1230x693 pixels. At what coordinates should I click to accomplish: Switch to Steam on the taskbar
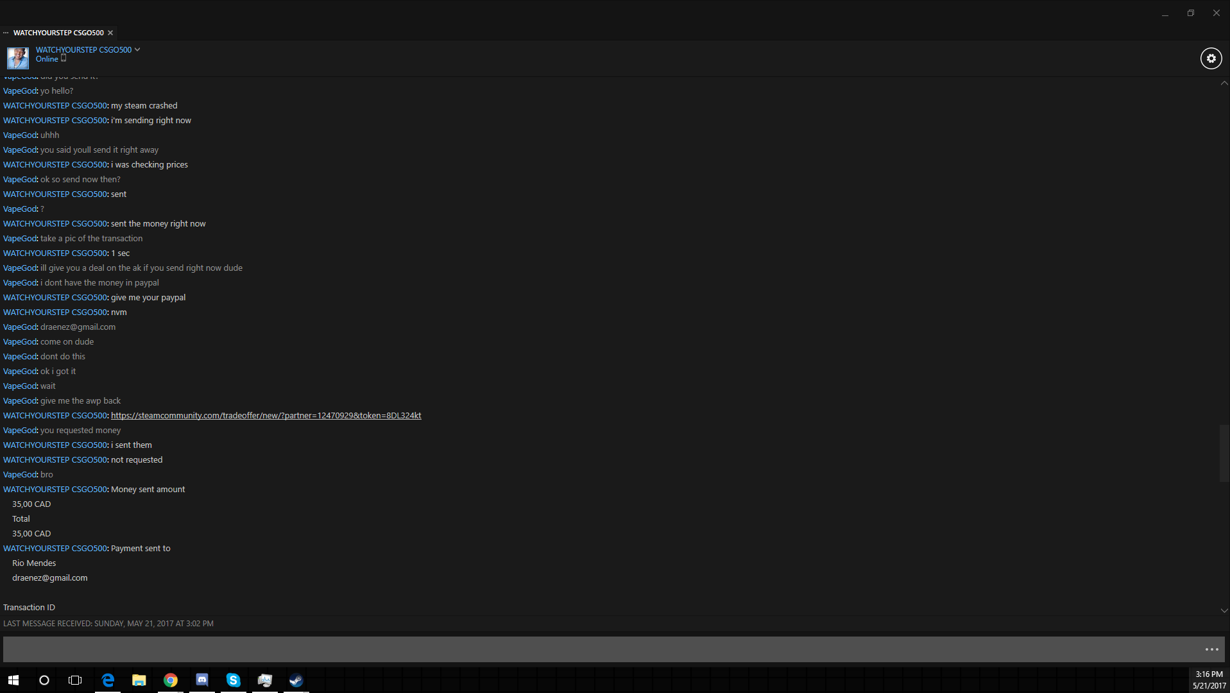click(x=296, y=680)
